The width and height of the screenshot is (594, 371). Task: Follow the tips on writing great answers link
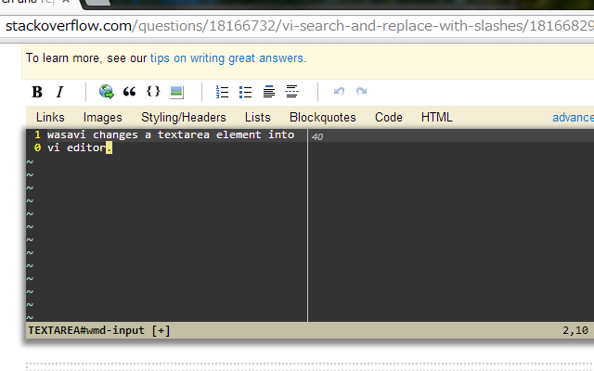pyautogui.click(x=226, y=58)
